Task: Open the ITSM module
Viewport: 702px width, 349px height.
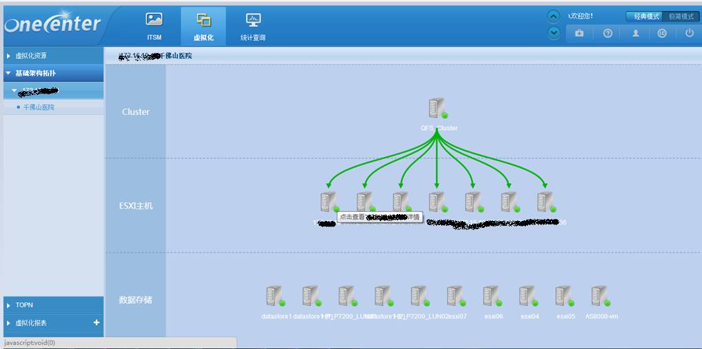Action: [154, 27]
